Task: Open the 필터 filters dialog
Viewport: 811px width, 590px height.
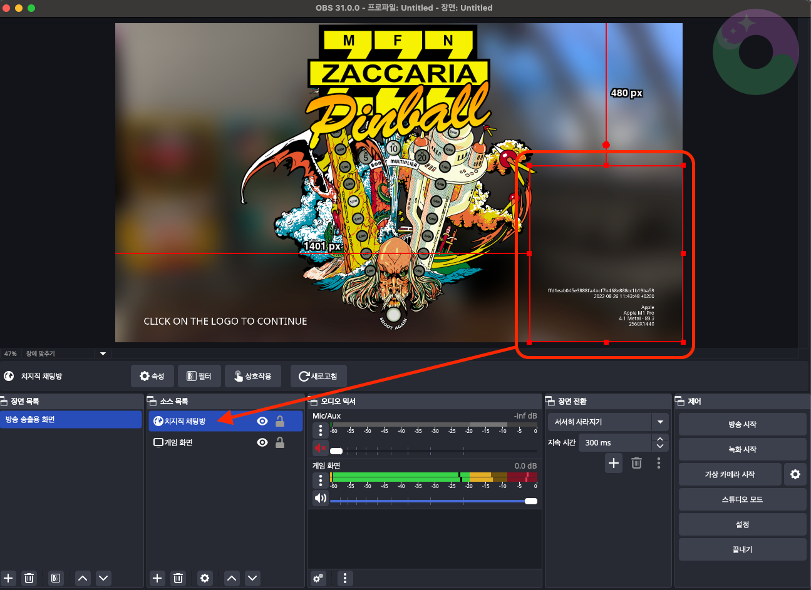Action: point(199,376)
